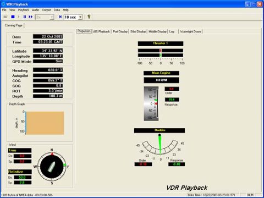
Task: Select the Propulsion tab
Action: click(84, 31)
